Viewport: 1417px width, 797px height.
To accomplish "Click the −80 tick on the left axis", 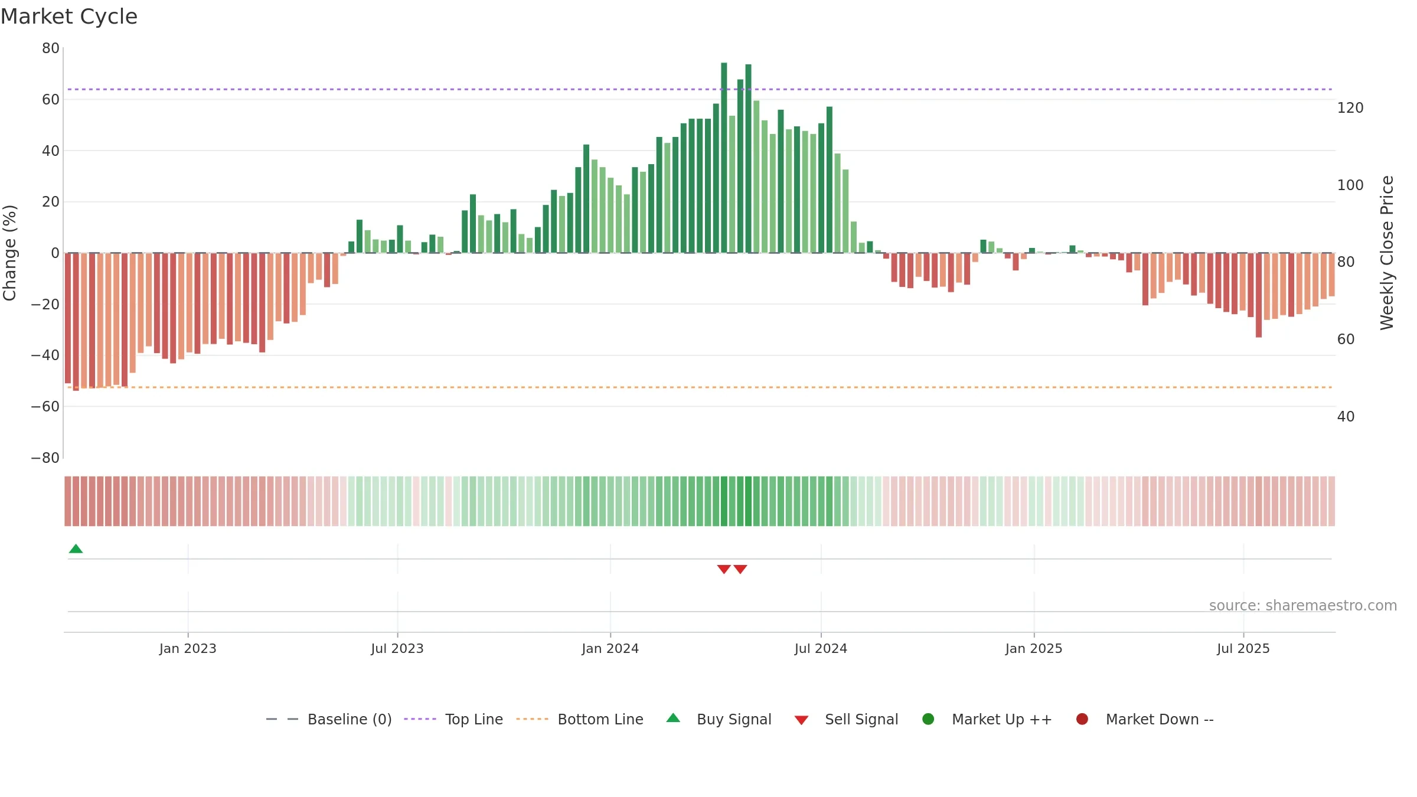I will (45, 458).
